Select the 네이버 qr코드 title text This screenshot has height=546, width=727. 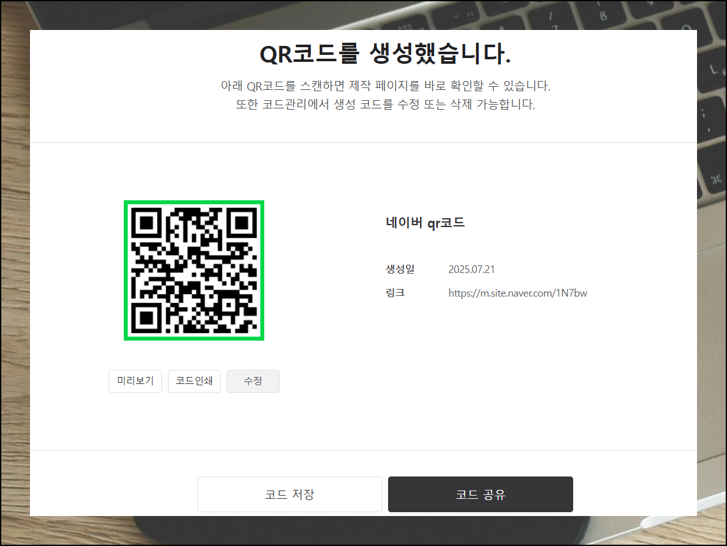pyautogui.click(x=425, y=223)
